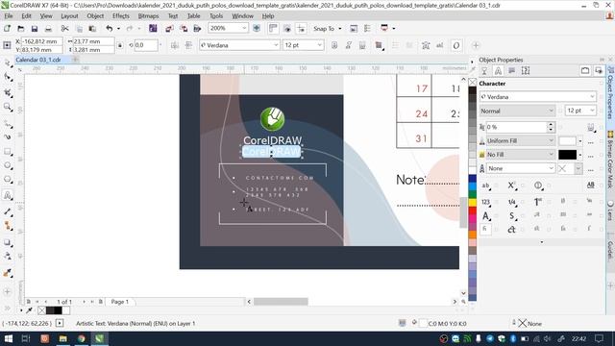The width and height of the screenshot is (615, 346).
Task: Click the New document icon
Action: [x=7, y=28]
